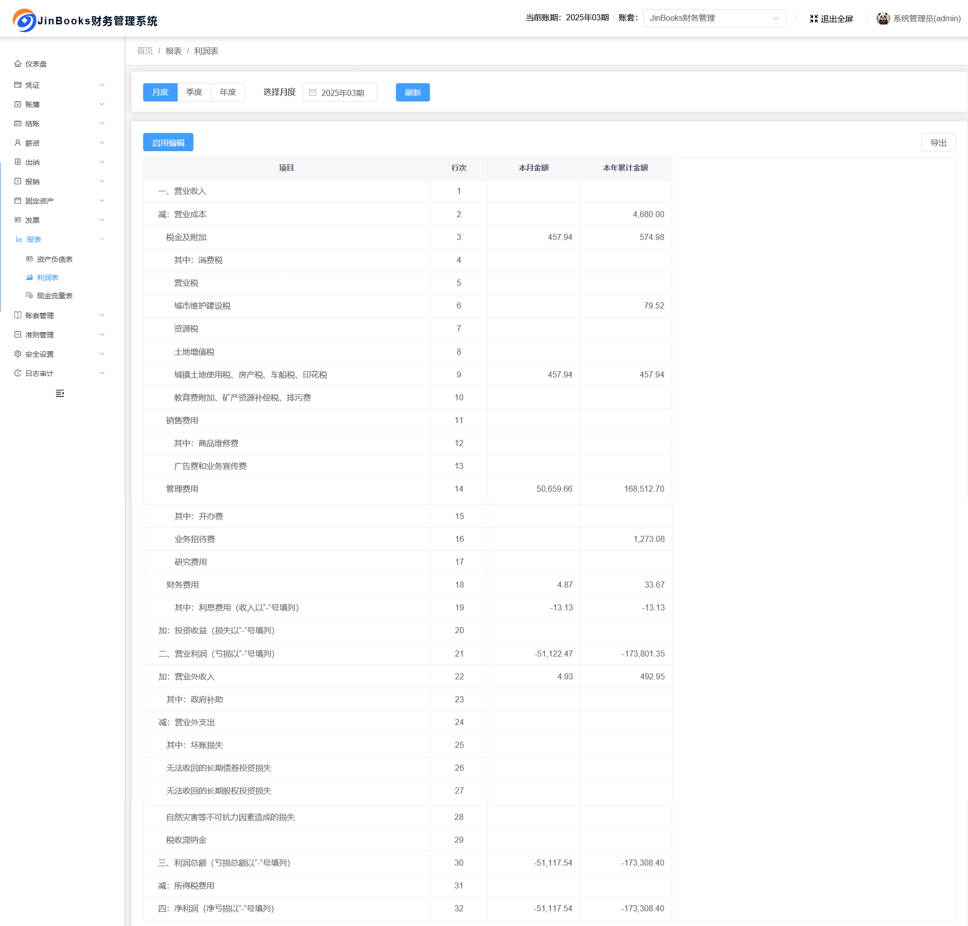Select the 月度 period option

(160, 92)
